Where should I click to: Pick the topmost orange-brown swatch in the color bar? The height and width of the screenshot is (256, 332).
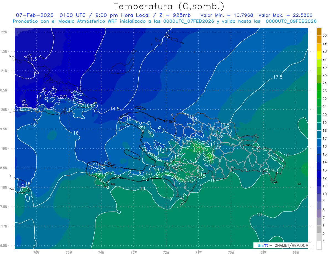point(319,31)
